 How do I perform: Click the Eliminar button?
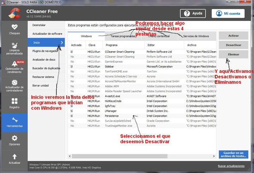coord(233,55)
